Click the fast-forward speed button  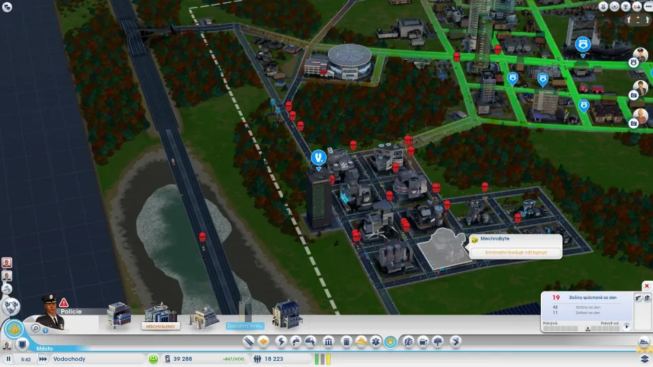click(x=43, y=359)
